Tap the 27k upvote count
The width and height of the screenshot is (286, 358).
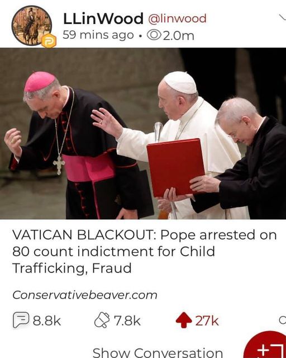[x=207, y=321]
